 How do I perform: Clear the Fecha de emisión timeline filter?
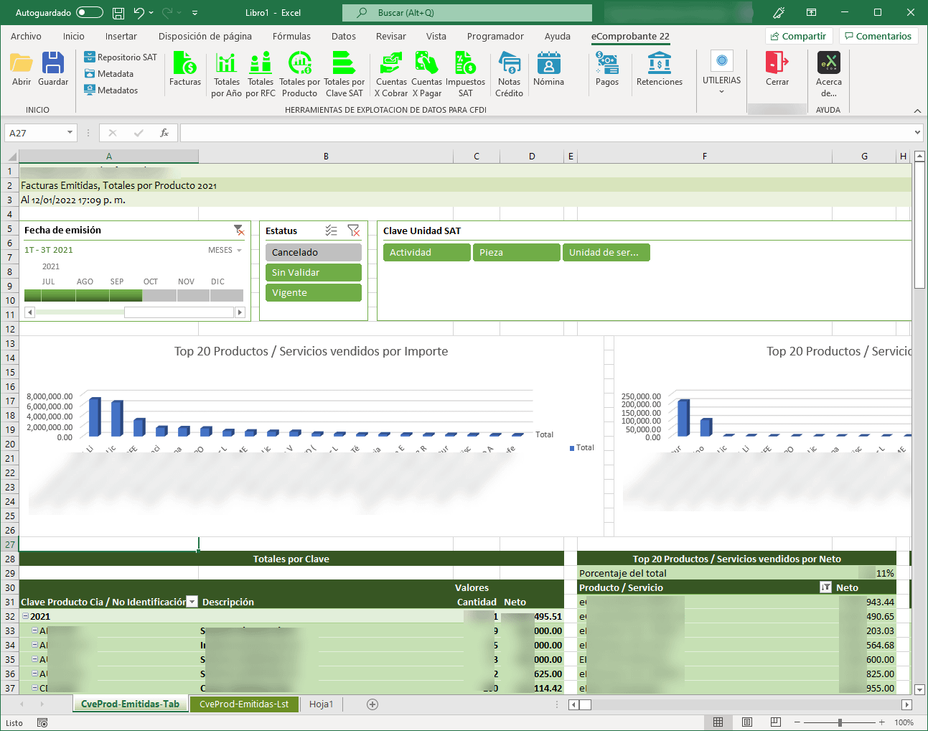[x=239, y=231]
